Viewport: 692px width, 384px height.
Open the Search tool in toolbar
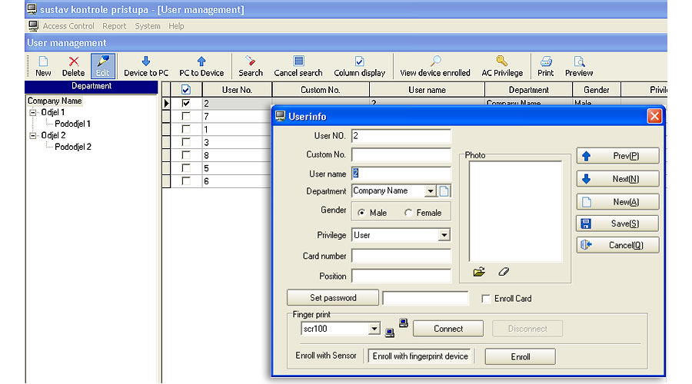coord(250,61)
